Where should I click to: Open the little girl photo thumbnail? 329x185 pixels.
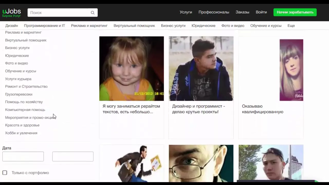tap(132, 69)
